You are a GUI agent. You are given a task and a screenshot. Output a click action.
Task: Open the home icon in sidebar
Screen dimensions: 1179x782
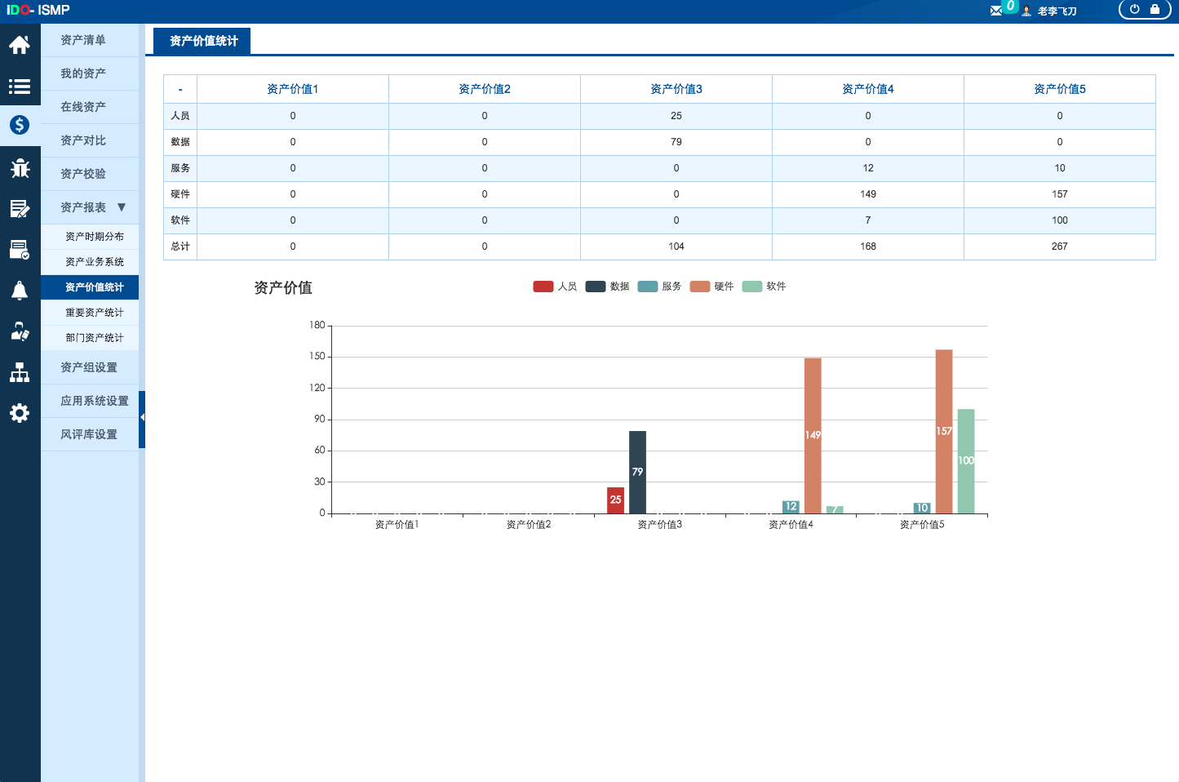point(20,45)
